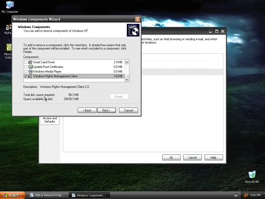
Task: Check the Smart Card Driver checkbox
Action: click(x=26, y=62)
